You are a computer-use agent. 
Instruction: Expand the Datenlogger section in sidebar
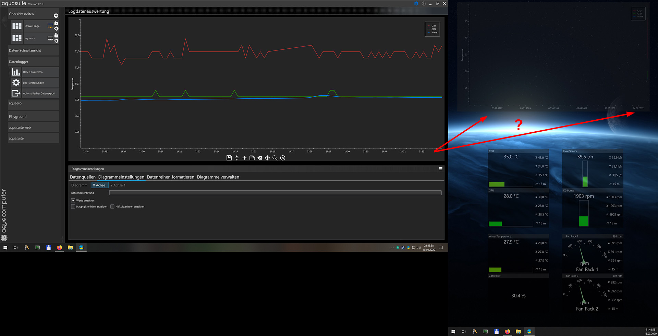[x=33, y=62]
